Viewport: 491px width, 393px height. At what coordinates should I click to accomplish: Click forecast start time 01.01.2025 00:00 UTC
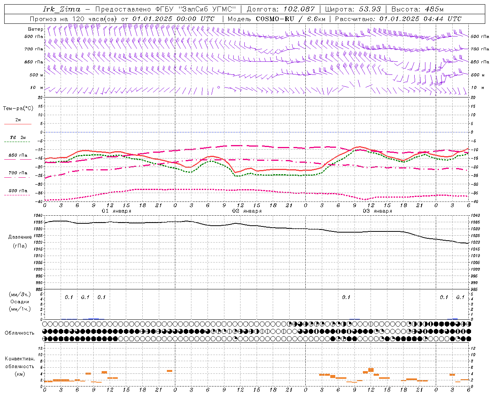[x=173, y=19]
